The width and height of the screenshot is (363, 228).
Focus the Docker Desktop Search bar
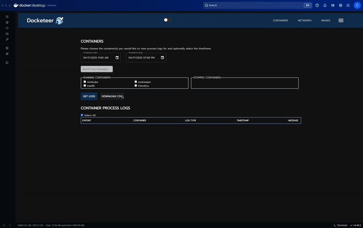(258, 5)
